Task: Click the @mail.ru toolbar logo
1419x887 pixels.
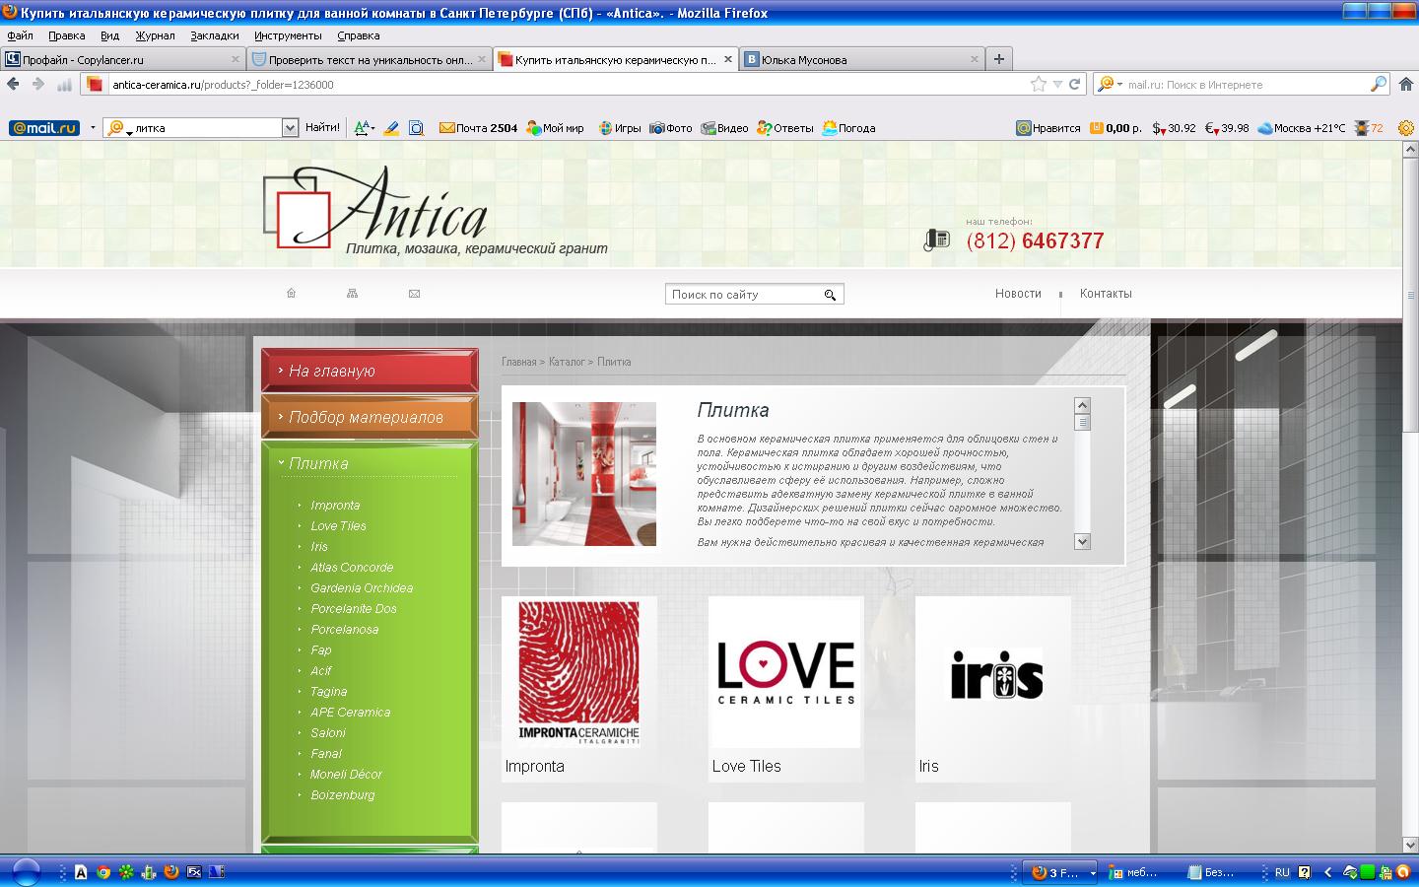Action: tap(43, 128)
